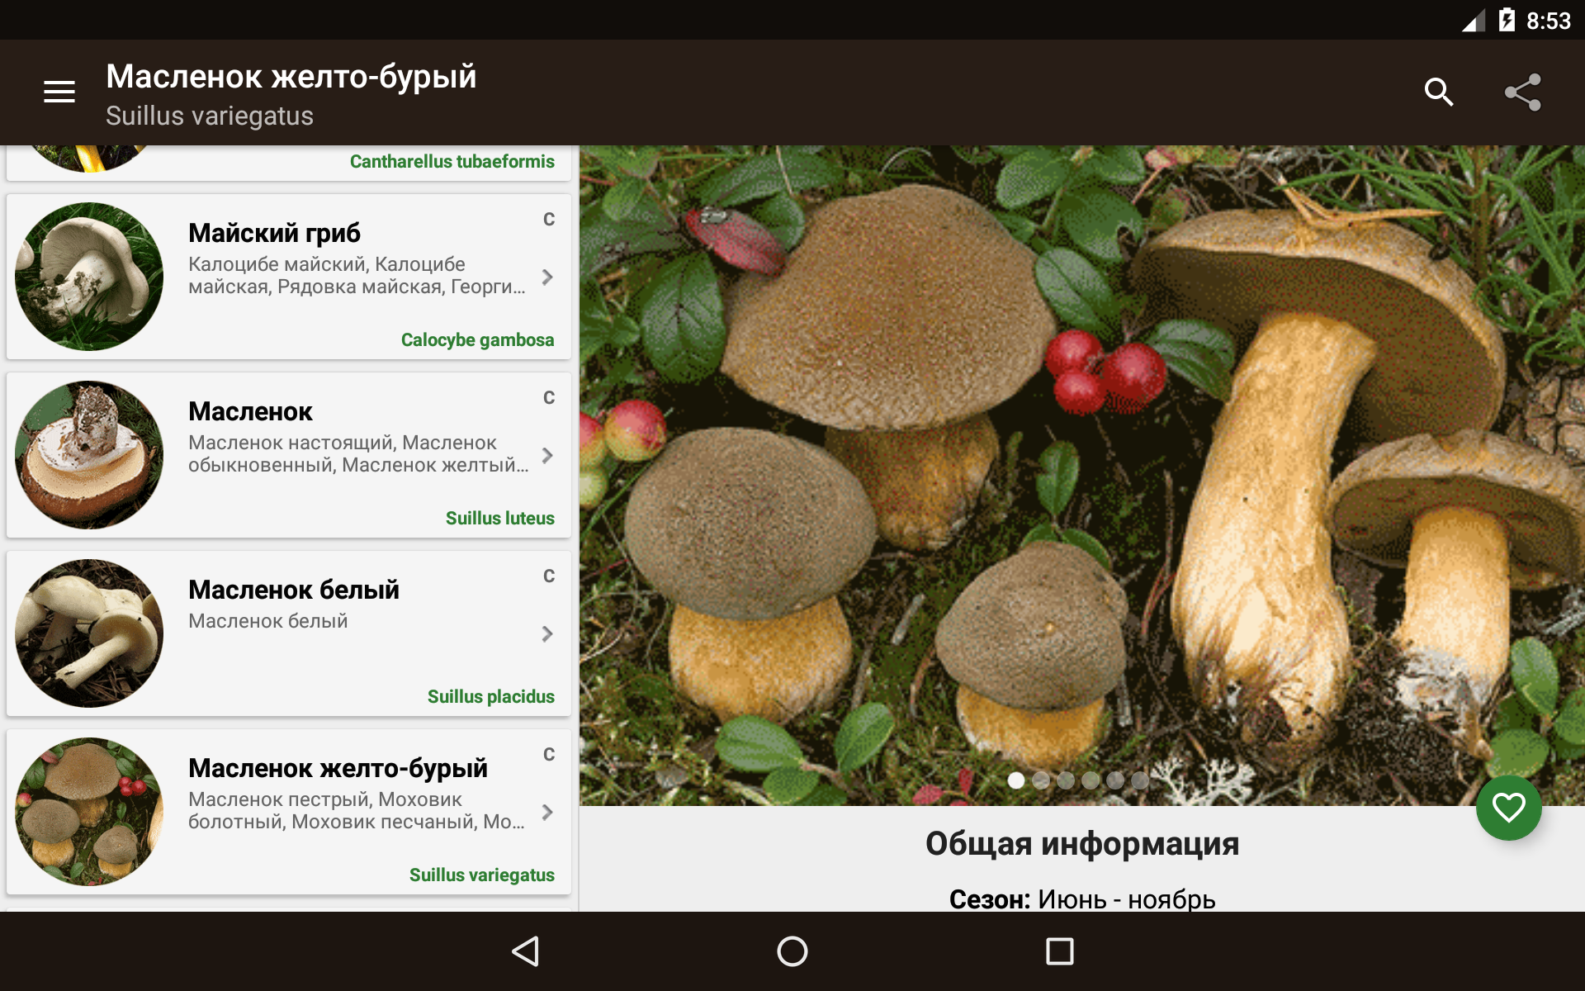The height and width of the screenshot is (991, 1585).
Task: Open recent apps square button
Action: pyautogui.click(x=1059, y=951)
